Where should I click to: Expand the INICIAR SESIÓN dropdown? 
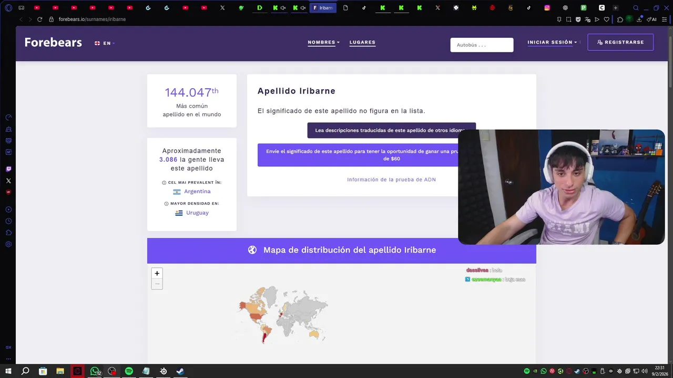click(x=552, y=43)
